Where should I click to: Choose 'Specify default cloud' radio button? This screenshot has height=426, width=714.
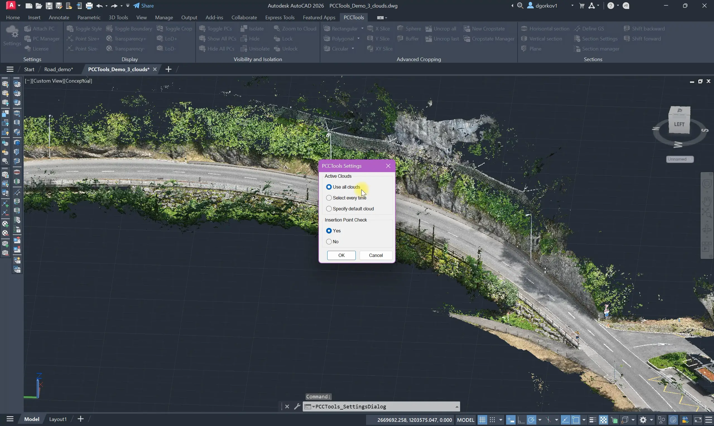pyautogui.click(x=329, y=209)
